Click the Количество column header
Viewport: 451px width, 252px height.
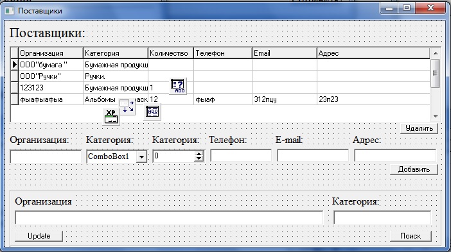tap(171, 53)
